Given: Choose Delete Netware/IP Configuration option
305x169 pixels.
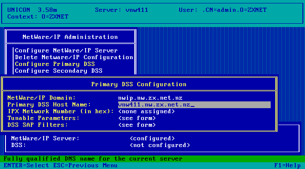Looking at the screenshot, I should [74, 57].
